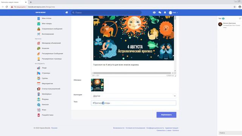Click the Киров Beside site logo
This screenshot has height=136, width=242.
pyautogui.click(x=40, y=12)
